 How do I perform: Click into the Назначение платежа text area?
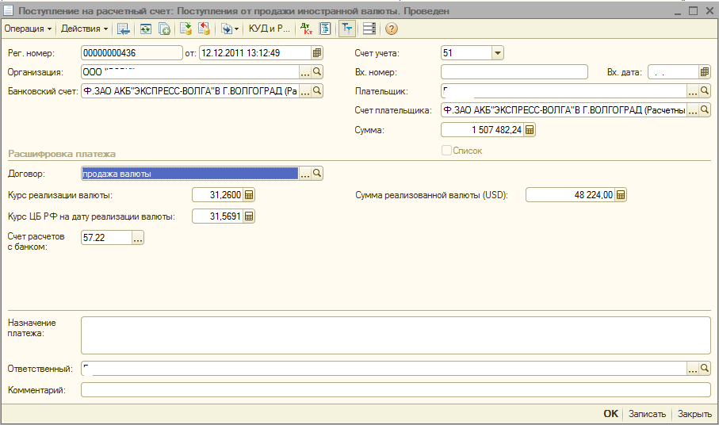click(x=396, y=335)
